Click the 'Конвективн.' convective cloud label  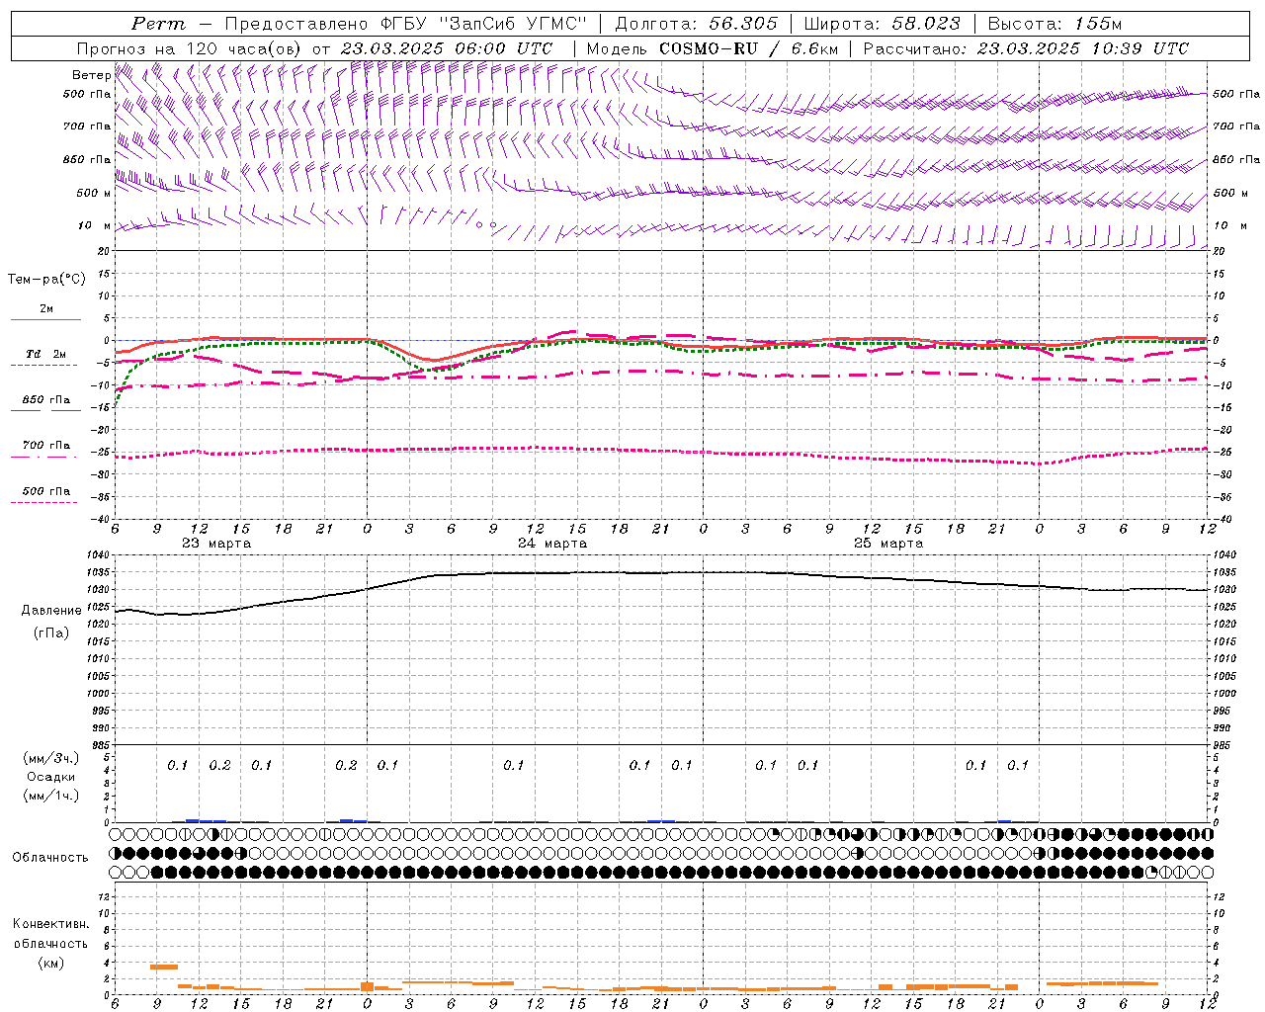pyautogui.click(x=51, y=924)
